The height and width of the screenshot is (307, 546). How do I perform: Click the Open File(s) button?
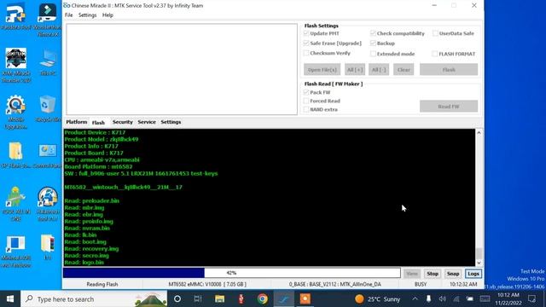point(322,70)
